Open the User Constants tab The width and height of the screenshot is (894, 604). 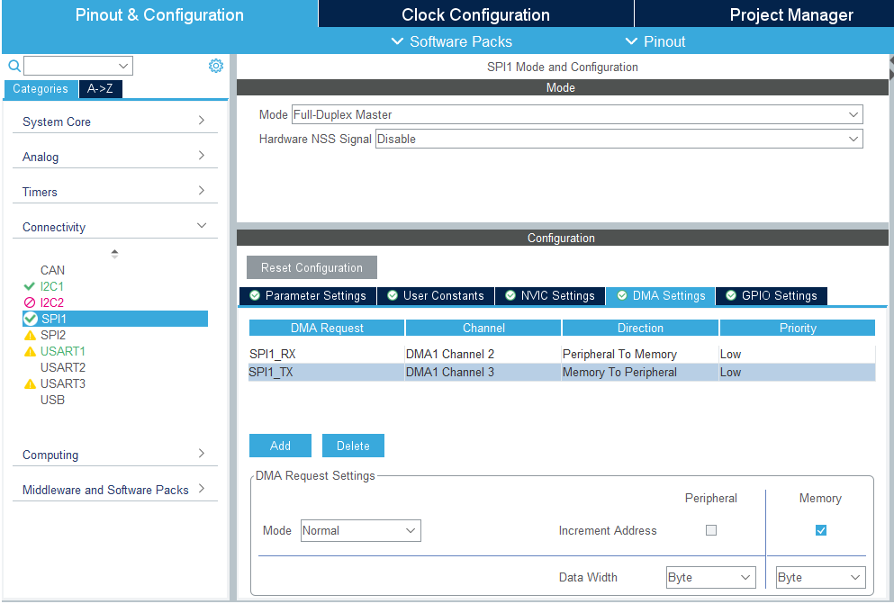coord(436,296)
